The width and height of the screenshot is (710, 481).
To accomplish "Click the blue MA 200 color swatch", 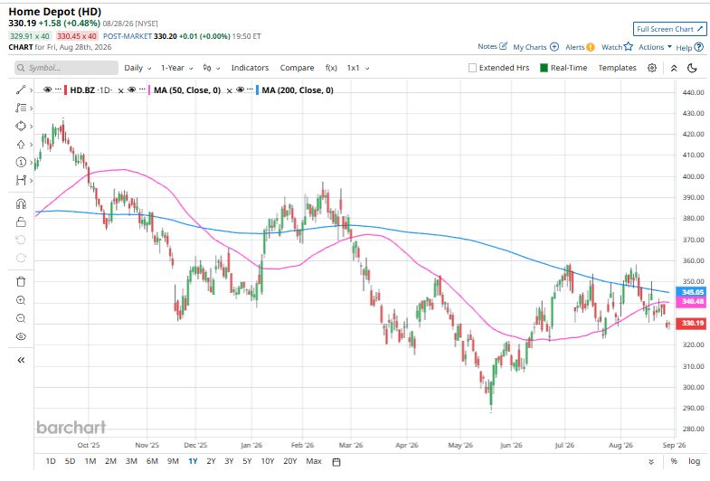I will (257, 90).
